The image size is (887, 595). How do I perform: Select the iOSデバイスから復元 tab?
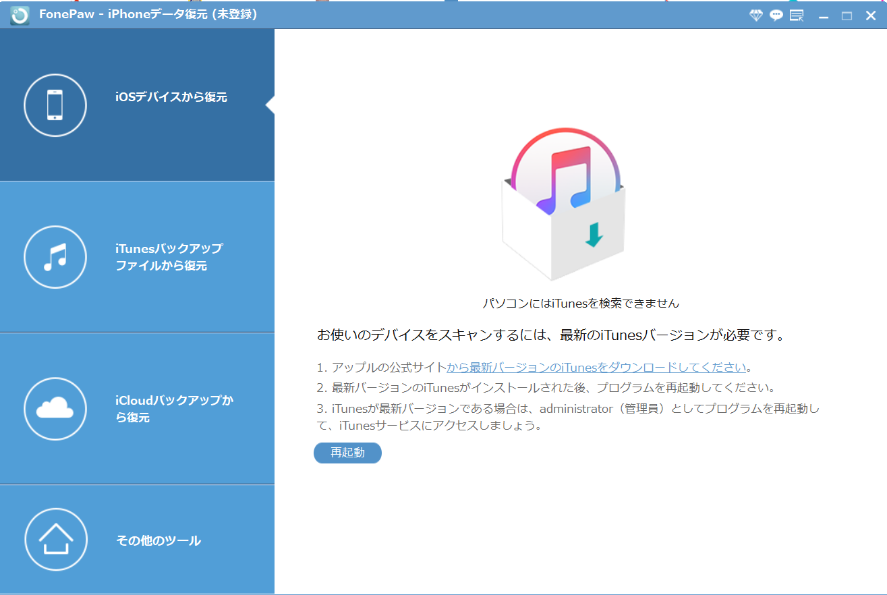coord(171,97)
